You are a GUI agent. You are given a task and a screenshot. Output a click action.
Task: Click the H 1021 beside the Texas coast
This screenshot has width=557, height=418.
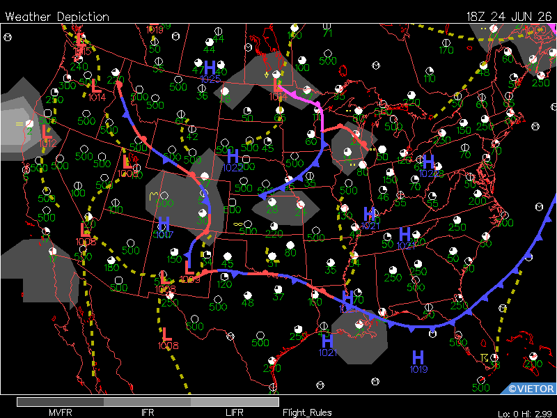pos(327,341)
